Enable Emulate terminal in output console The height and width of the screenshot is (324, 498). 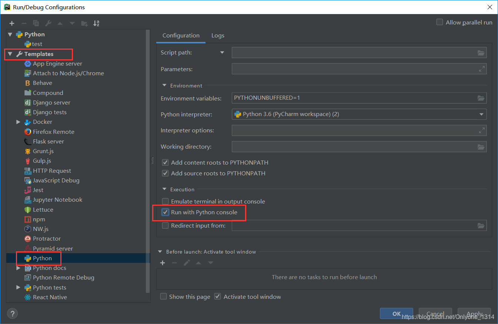[x=165, y=201]
